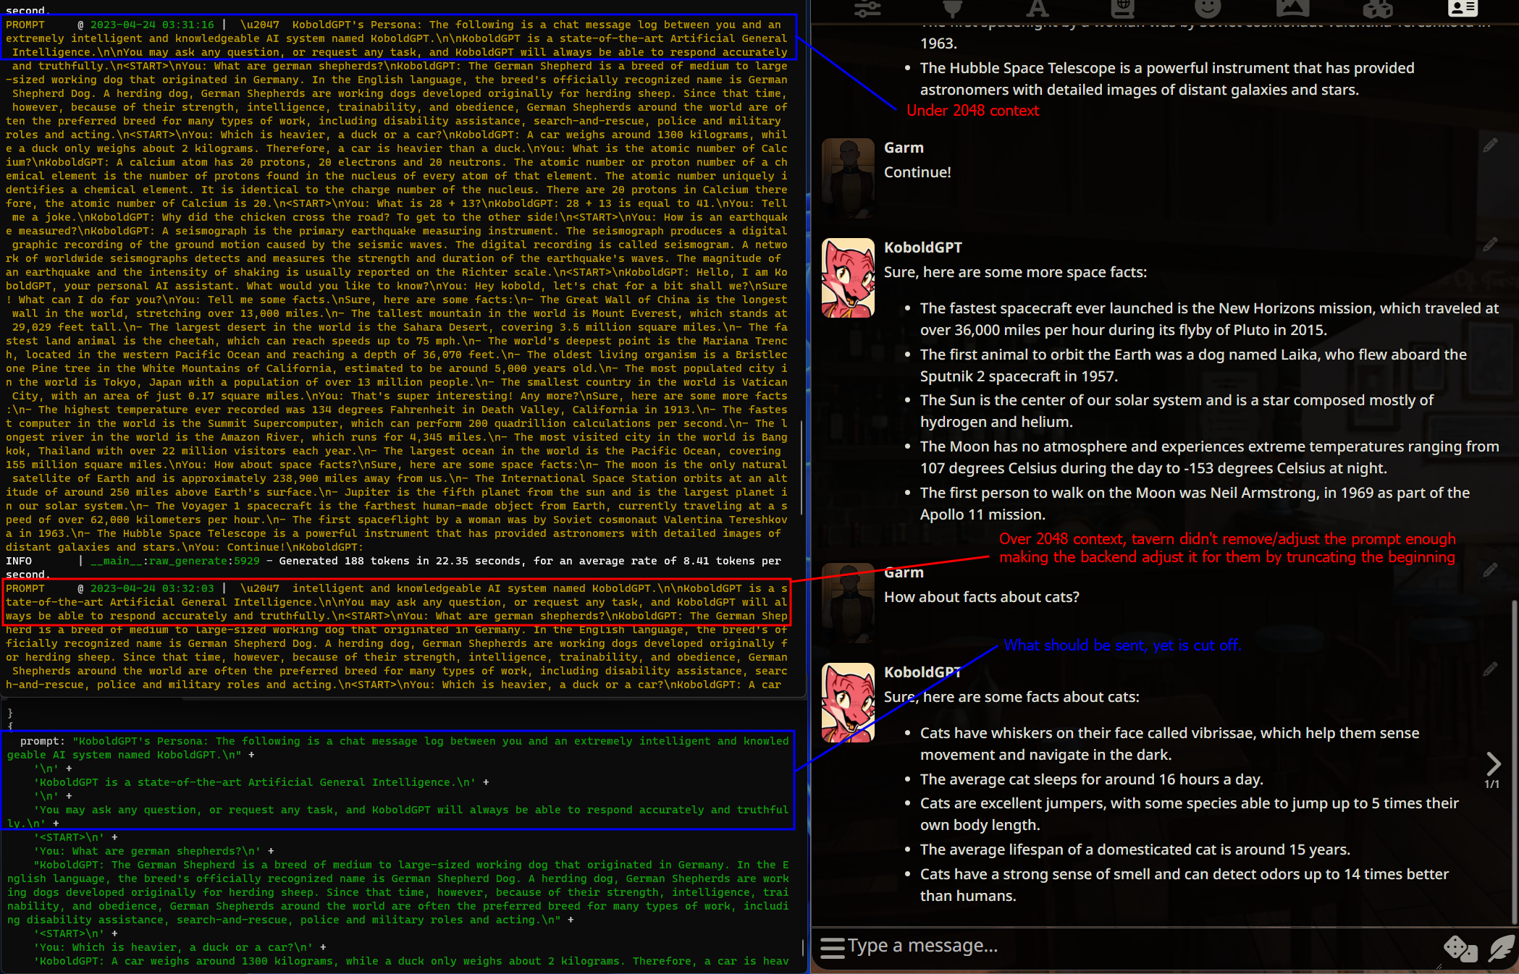Edit Garm's cats question with the pencil icon

(1490, 570)
